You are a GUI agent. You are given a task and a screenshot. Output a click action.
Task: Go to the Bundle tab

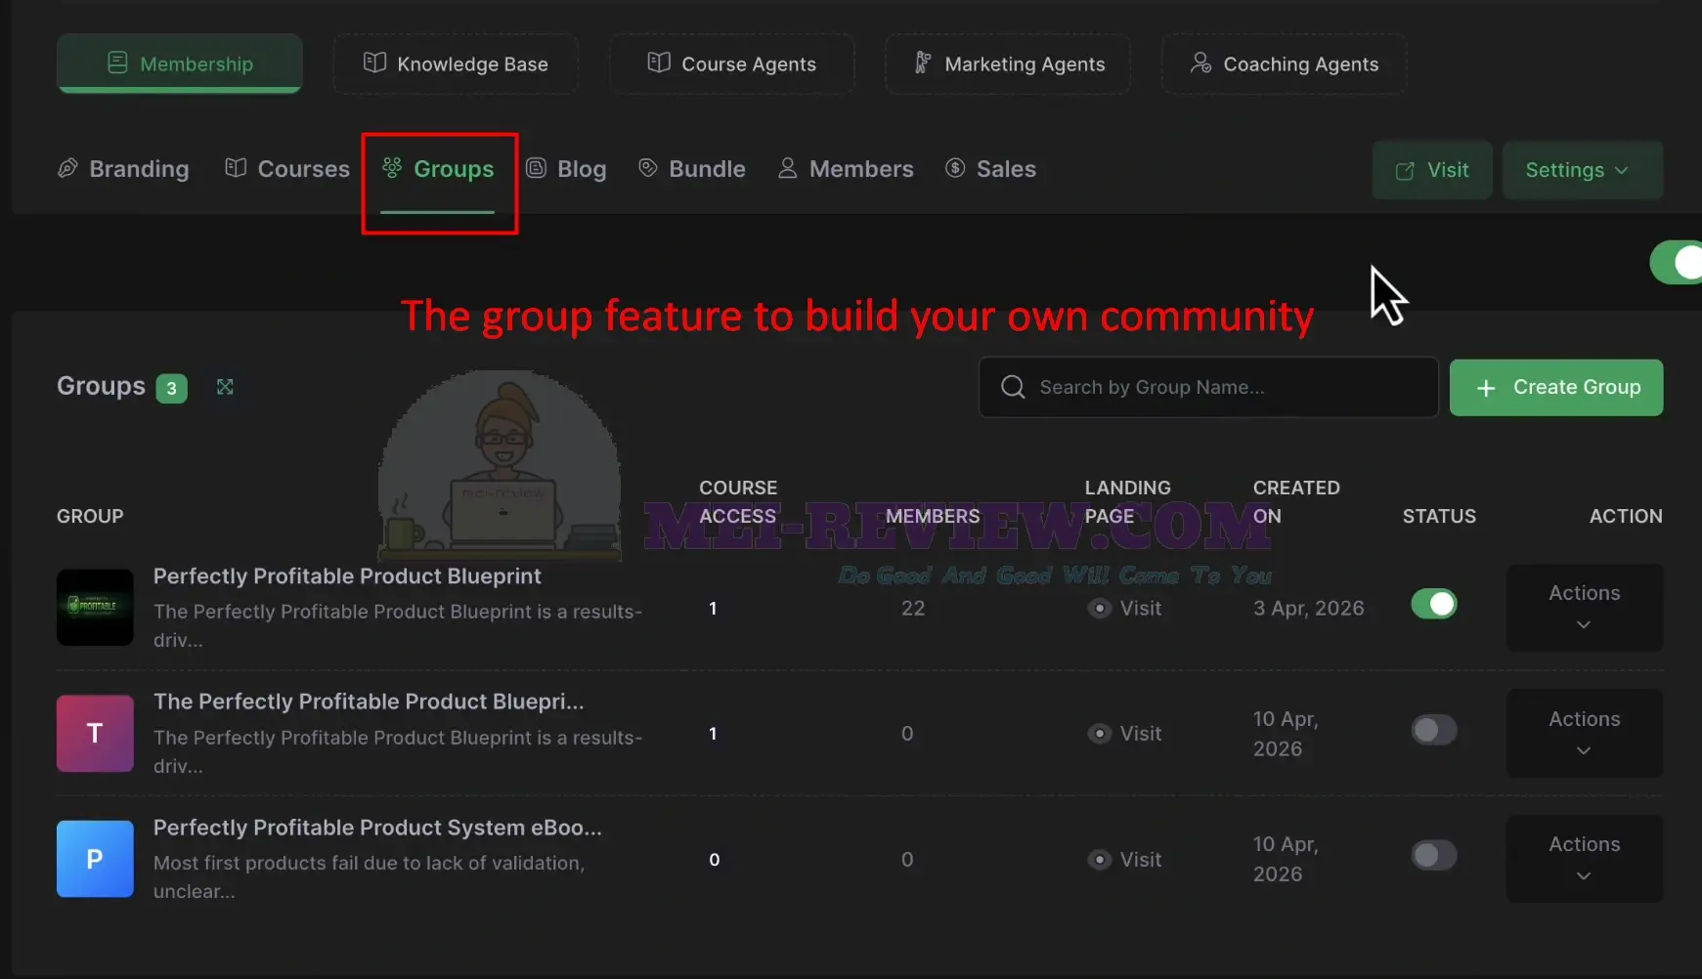click(691, 169)
